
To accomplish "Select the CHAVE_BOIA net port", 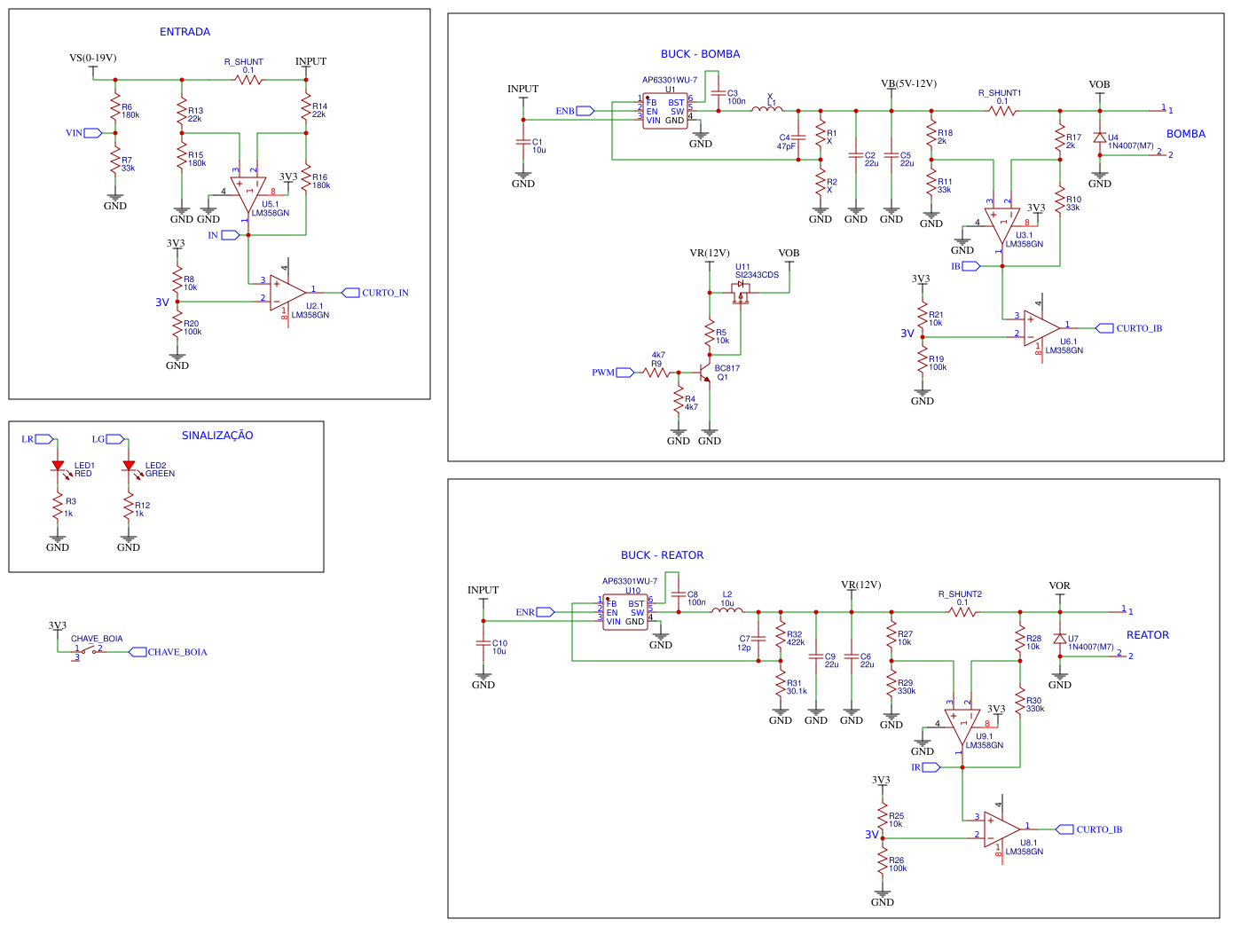I will click(x=169, y=652).
